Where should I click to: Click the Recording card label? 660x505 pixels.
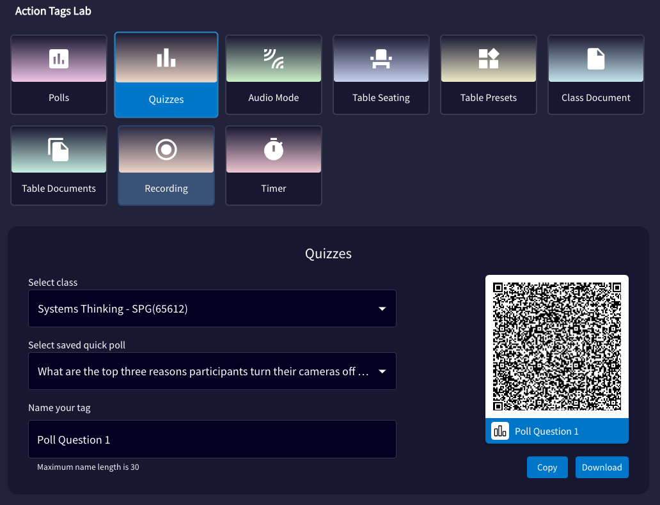[x=166, y=189]
